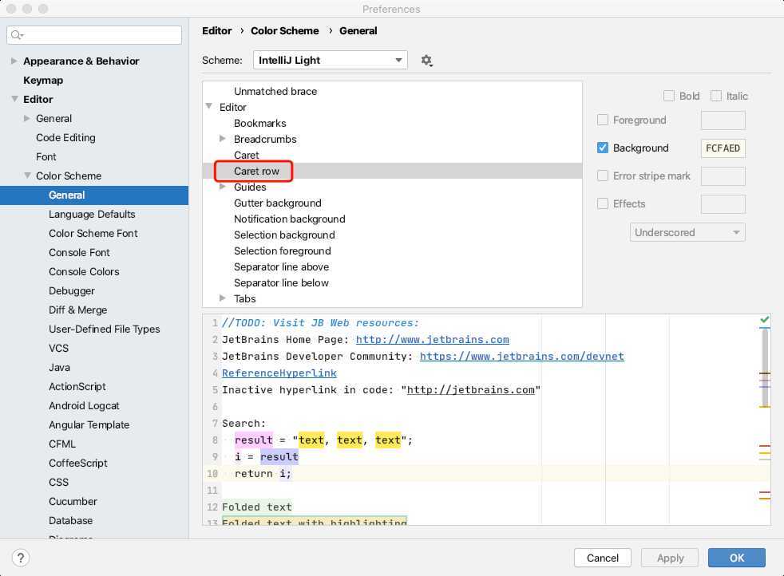
Task: Open User-Defined File Types page
Action: point(104,329)
